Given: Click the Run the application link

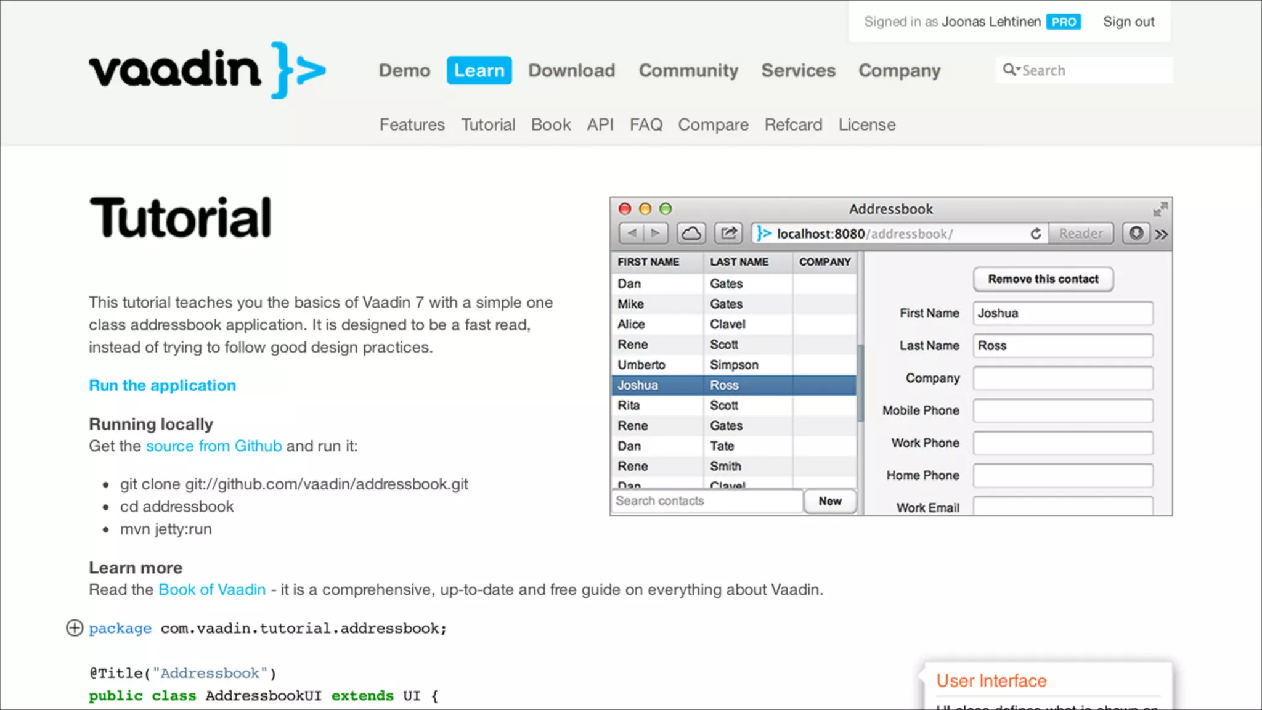Looking at the screenshot, I should pyautogui.click(x=162, y=385).
